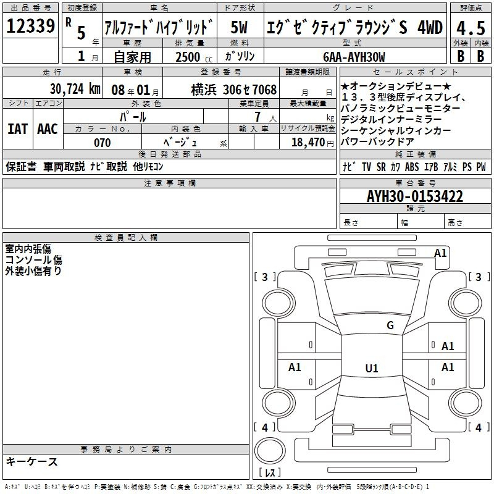The image size is (494, 494).
Task: Select アルミ wheels equipment code
Action: click(450, 167)
